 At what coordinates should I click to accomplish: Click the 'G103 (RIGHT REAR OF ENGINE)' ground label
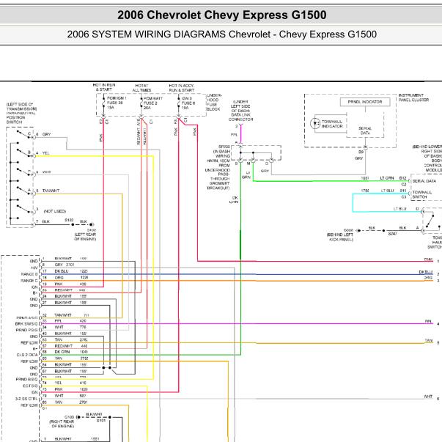pyautogui.click(x=62, y=421)
